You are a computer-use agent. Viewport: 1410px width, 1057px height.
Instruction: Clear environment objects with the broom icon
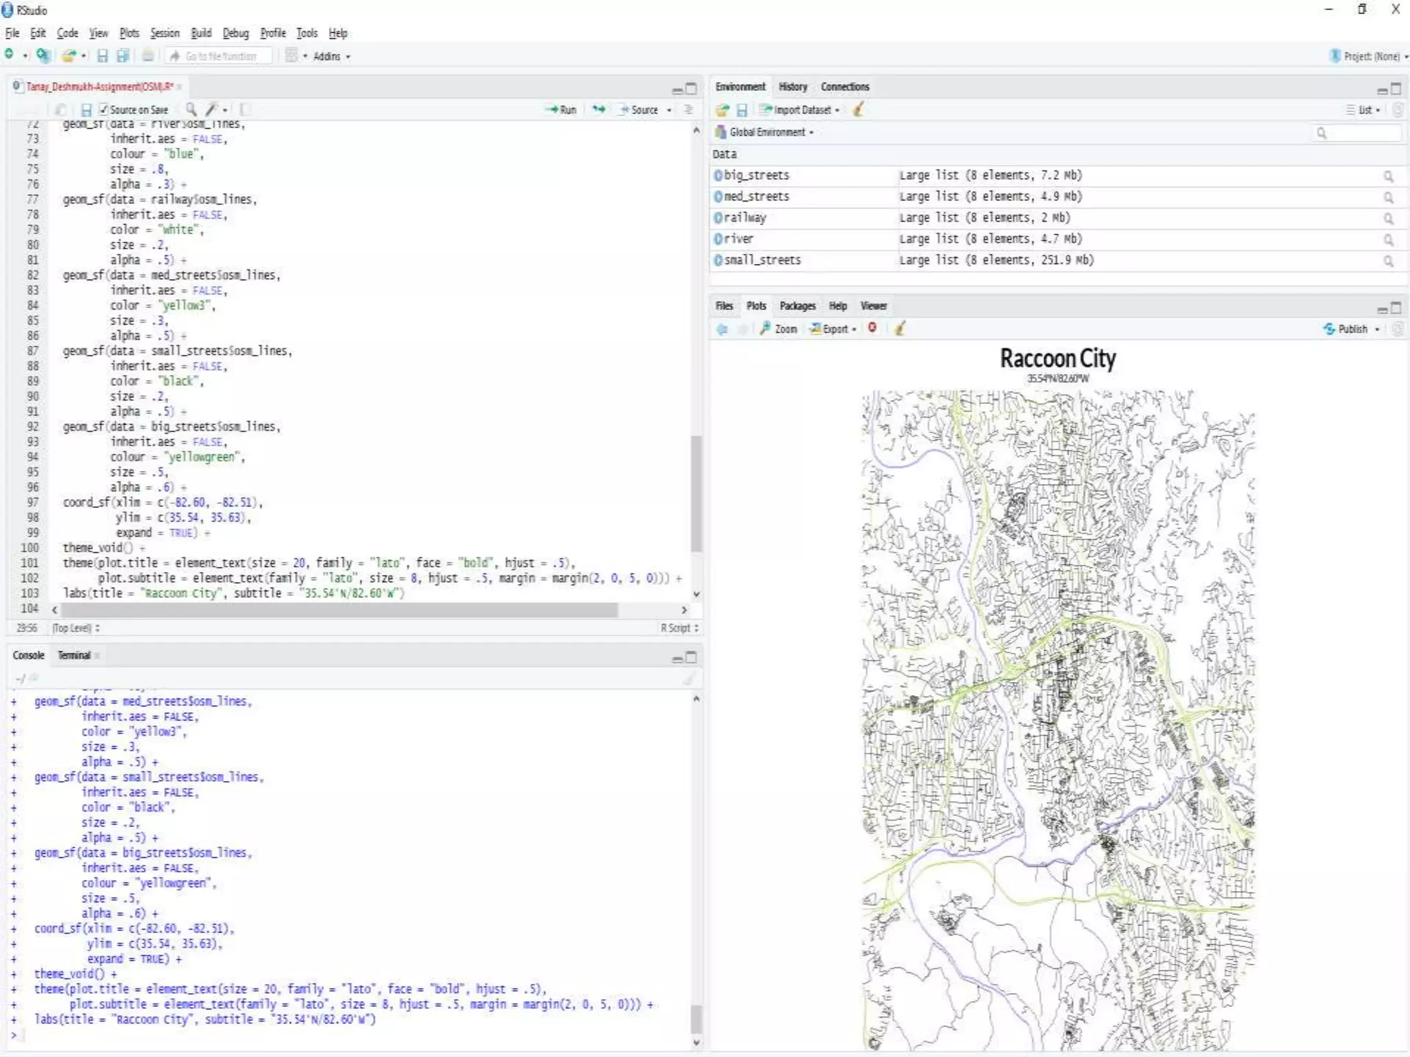pos(859,109)
